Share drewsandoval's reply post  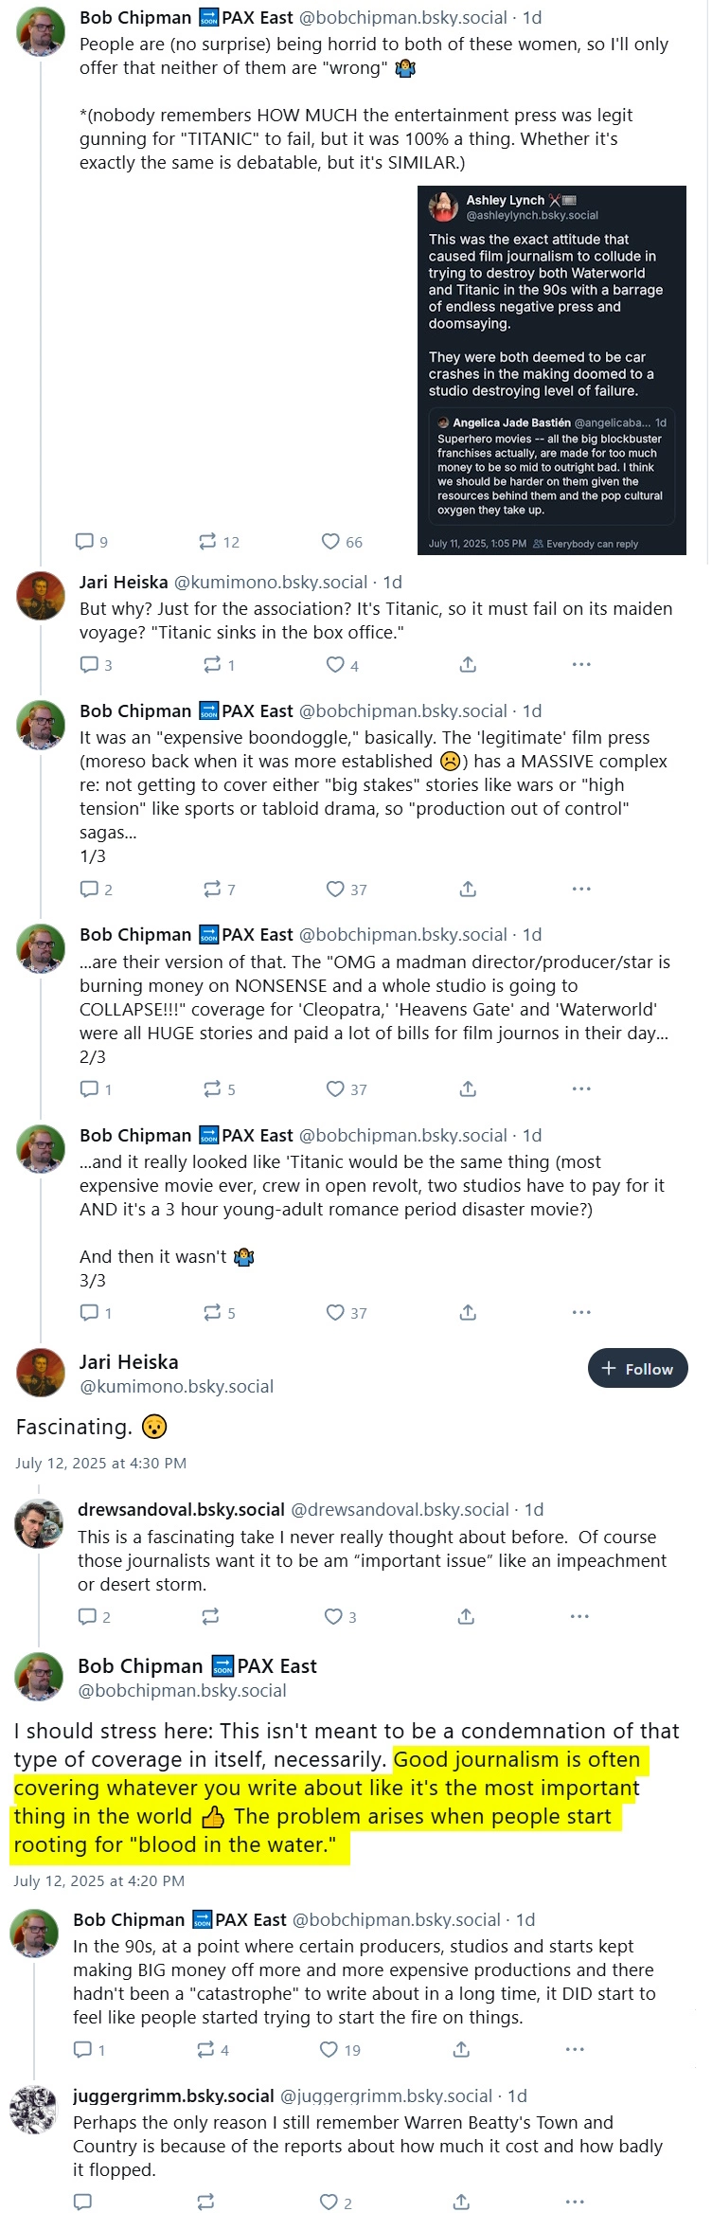click(x=466, y=1616)
